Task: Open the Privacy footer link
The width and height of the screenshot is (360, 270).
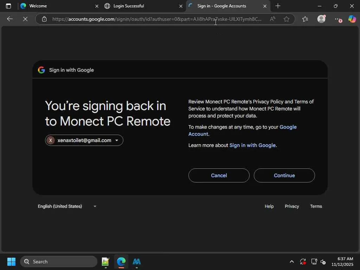Action: [x=292, y=206]
